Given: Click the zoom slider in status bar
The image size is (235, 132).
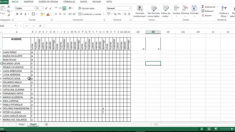Looking at the screenshot, I should [x=232, y=129].
